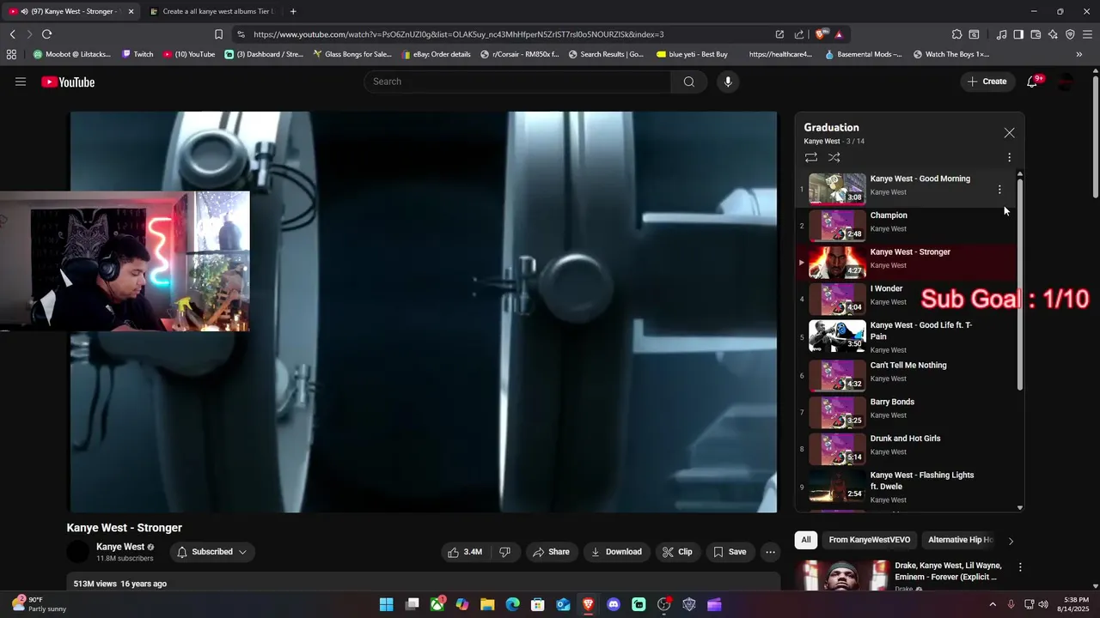Open browser extensions puzzle icon
The image size is (1100, 618).
[956, 34]
